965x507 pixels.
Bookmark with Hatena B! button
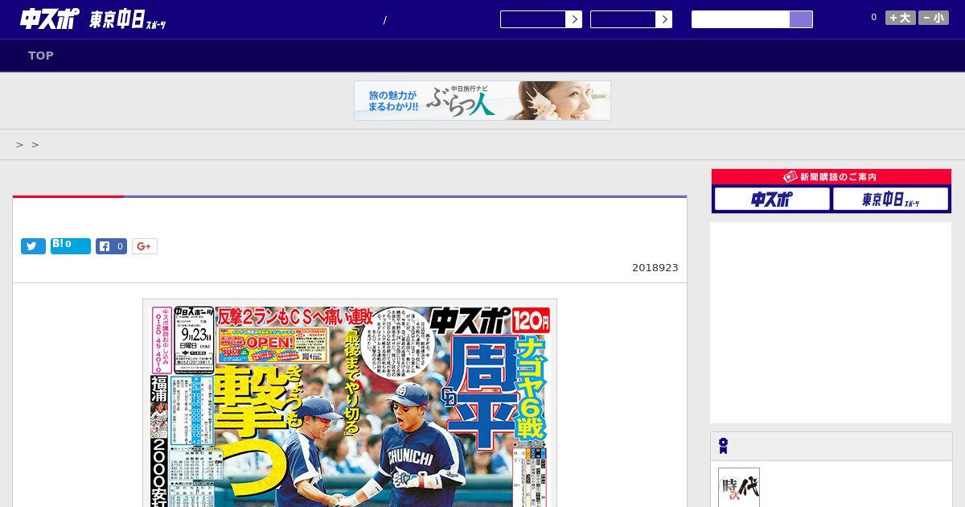pos(71,246)
